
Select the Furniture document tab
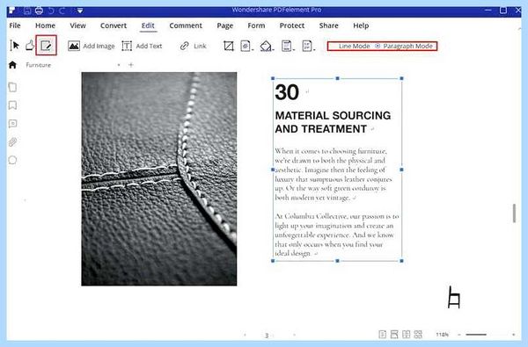[x=39, y=65]
